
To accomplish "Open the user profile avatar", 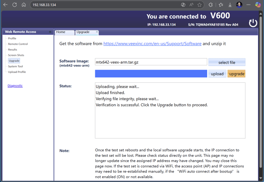I will pyautogui.click(x=239, y=5).
